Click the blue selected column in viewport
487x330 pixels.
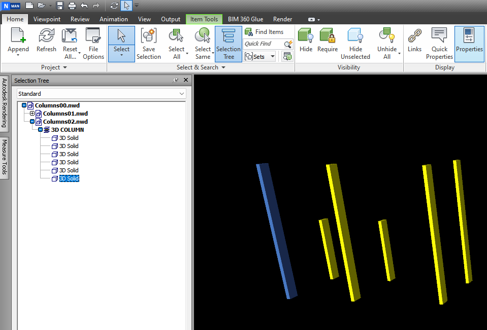pos(276,231)
